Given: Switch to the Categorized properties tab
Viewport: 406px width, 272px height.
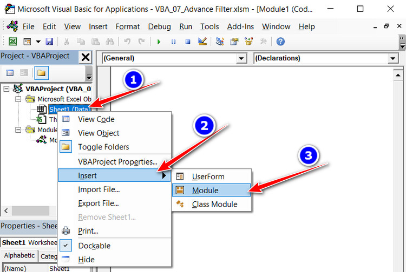Looking at the screenshot, I should click(49, 256).
